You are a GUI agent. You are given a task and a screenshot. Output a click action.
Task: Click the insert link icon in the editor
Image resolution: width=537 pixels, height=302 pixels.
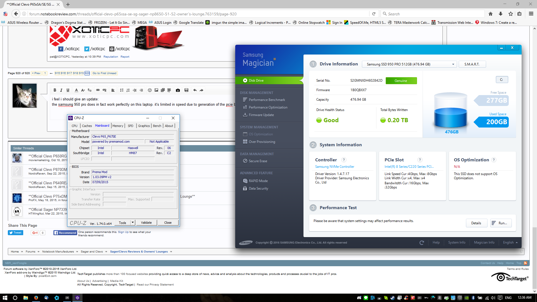pos(98,90)
